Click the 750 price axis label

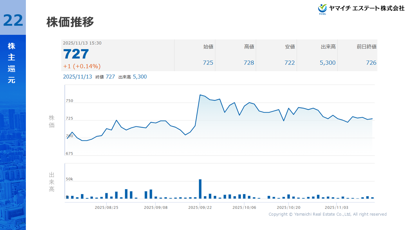pyautogui.click(x=69, y=101)
